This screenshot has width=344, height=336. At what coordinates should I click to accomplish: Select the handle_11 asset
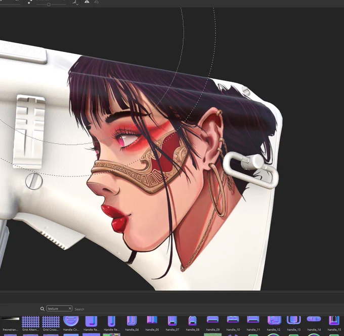click(x=253, y=320)
